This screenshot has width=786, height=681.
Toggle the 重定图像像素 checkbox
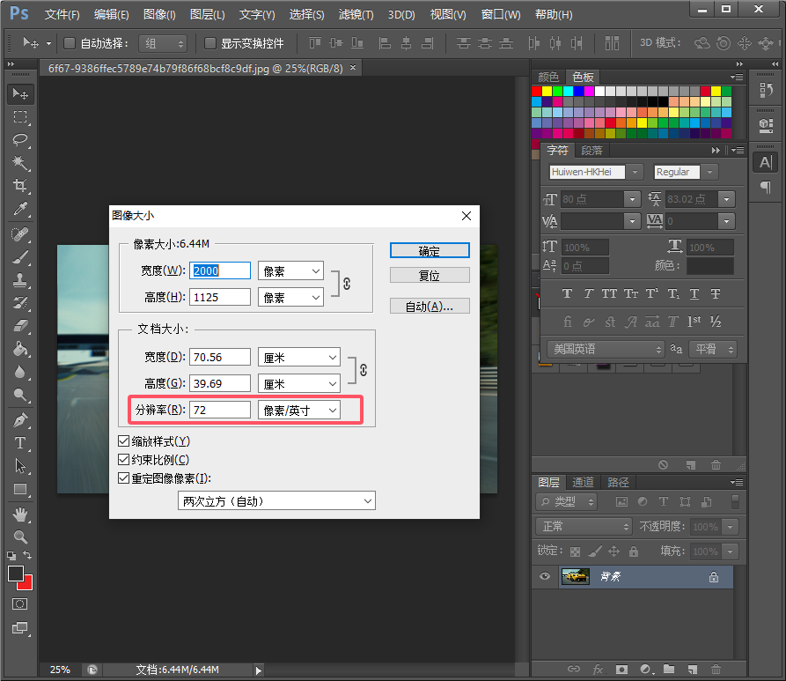point(124,477)
